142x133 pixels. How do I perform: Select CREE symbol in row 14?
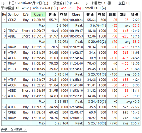[12, 113]
